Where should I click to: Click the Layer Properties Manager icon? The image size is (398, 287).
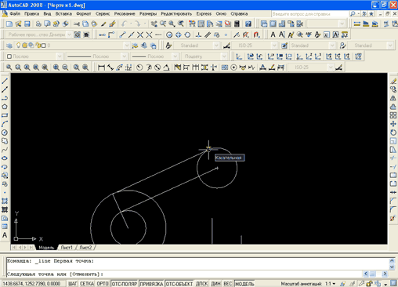9,45
